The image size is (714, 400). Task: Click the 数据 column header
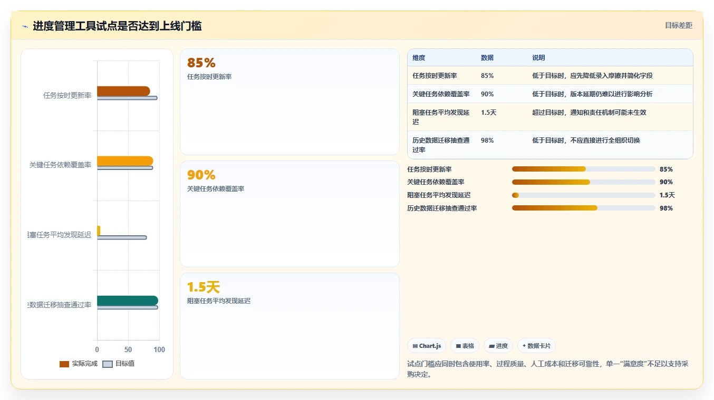click(x=487, y=58)
